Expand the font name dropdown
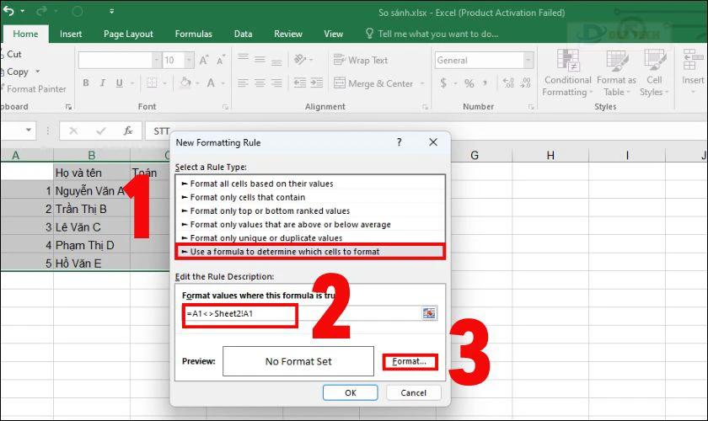 156,60
